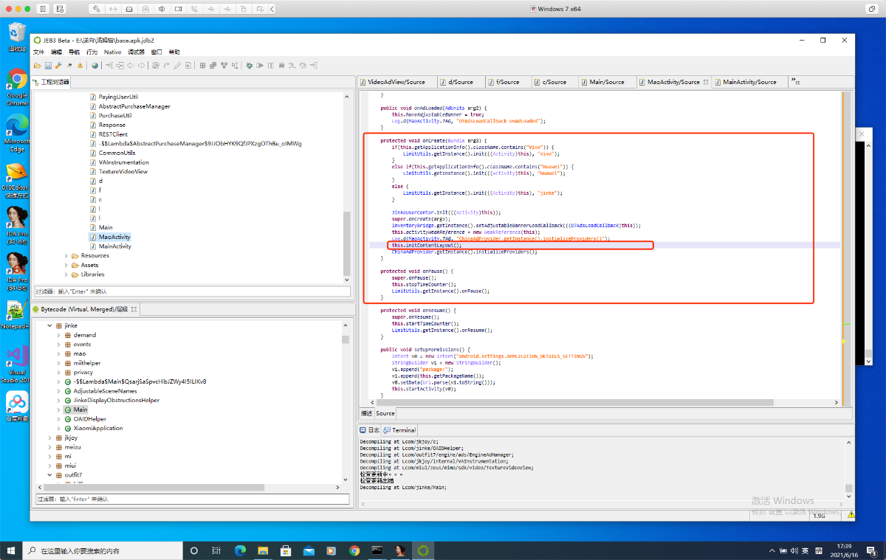
Task: Click the source code horizontal scrollbar
Action: (576, 403)
